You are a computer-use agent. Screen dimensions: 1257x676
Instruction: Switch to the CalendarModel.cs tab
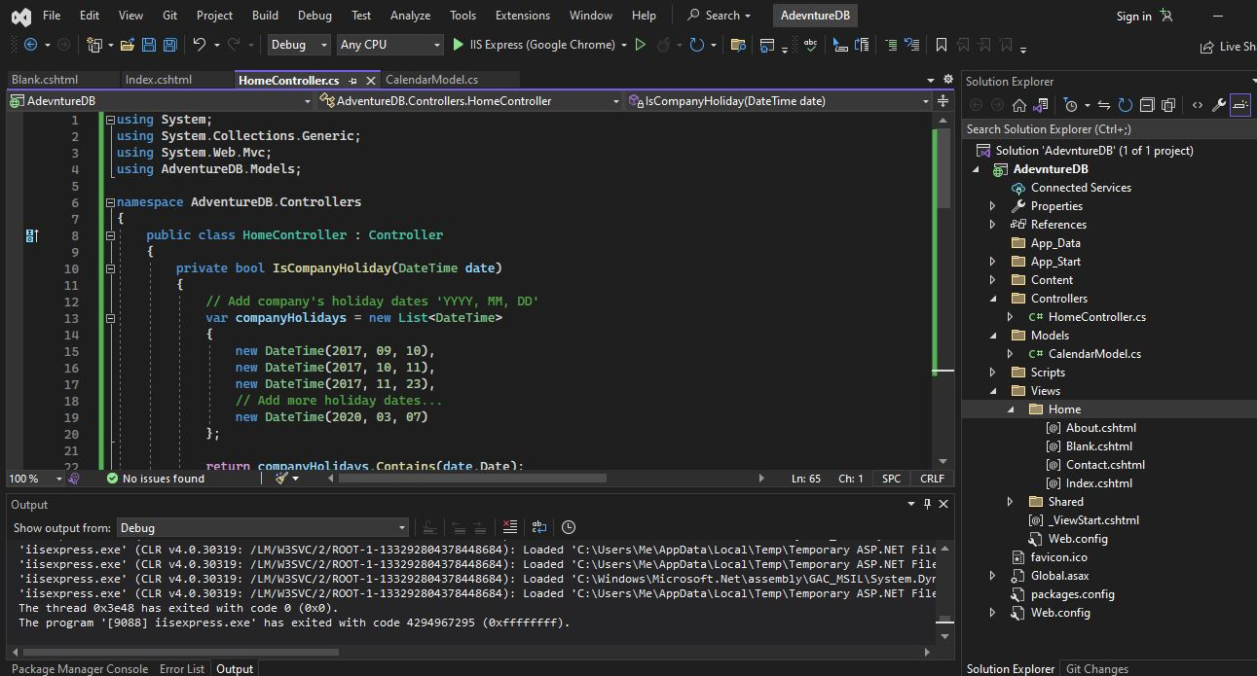(x=431, y=80)
